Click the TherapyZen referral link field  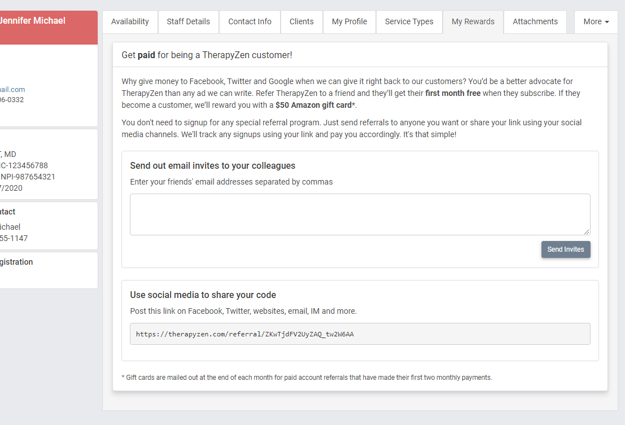point(360,334)
